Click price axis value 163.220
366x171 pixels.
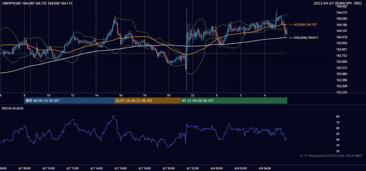point(342,92)
